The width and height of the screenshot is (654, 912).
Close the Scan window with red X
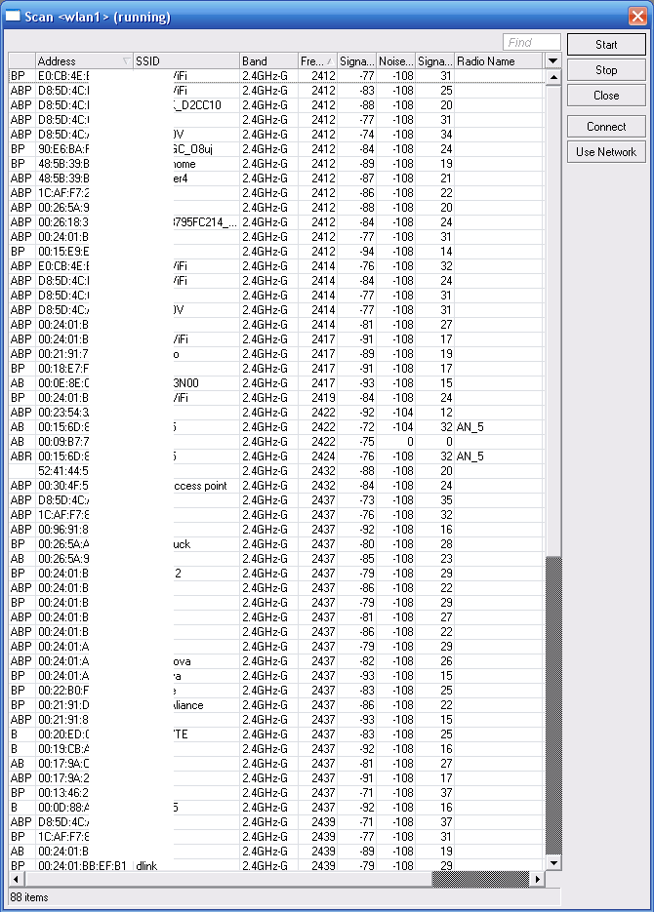click(637, 16)
